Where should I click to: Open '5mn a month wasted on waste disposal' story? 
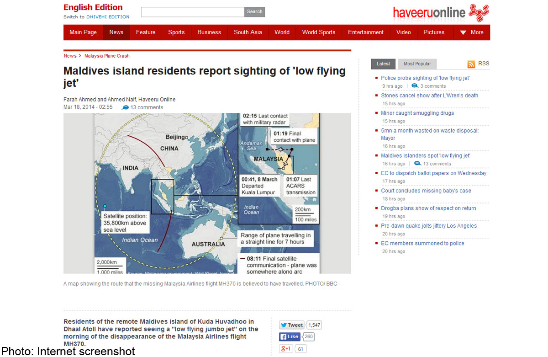coord(430,134)
